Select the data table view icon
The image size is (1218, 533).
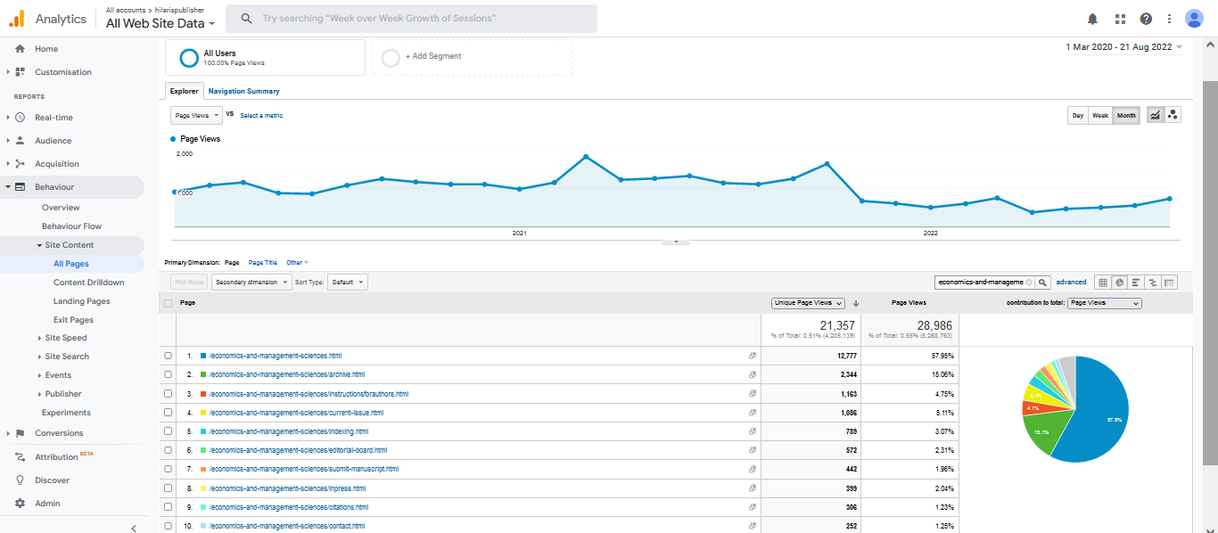(x=1103, y=283)
